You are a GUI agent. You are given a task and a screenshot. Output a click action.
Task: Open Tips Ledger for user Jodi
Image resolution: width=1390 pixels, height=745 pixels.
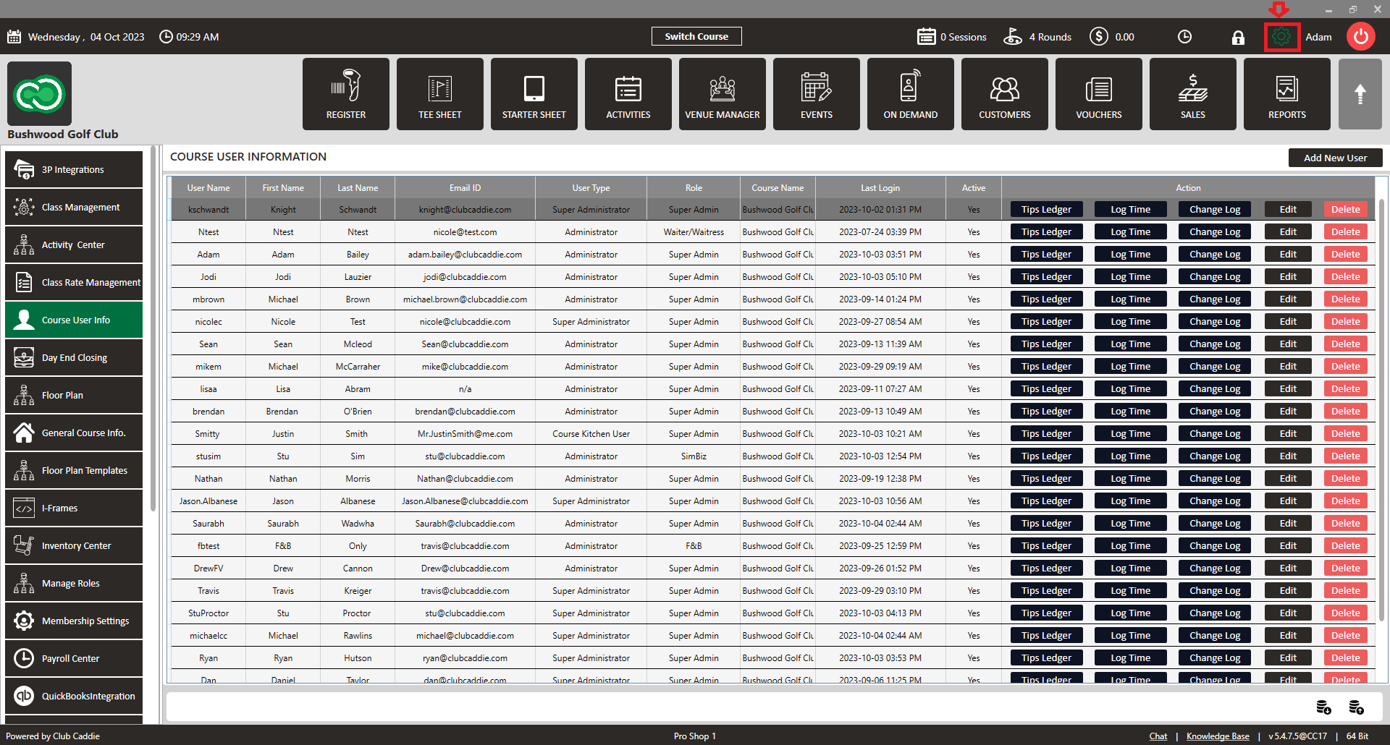pos(1046,277)
